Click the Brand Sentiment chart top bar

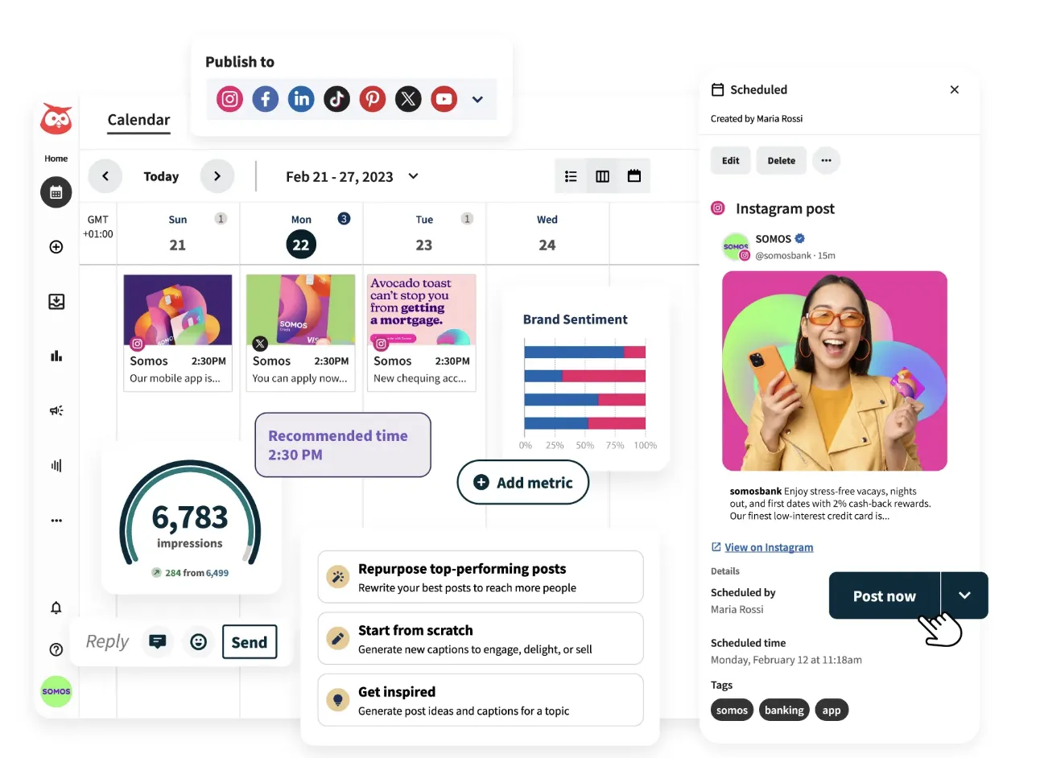[585, 352]
